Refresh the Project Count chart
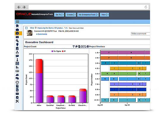Image resolution: width=164 pixels, height=114 pixels. coord(85,46)
